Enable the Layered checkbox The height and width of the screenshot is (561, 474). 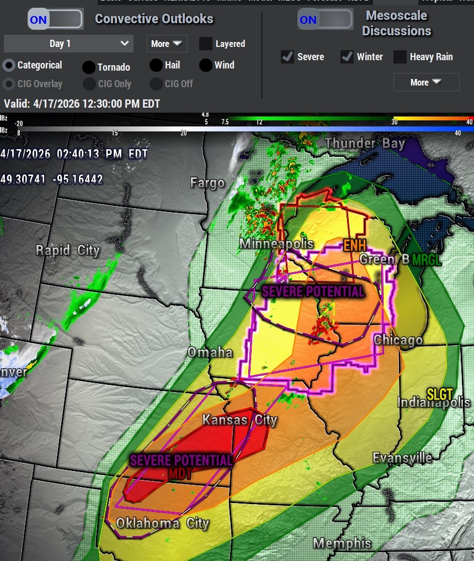coord(206,44)
